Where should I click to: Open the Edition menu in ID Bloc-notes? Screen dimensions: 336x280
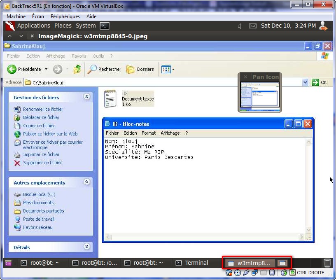130,133
